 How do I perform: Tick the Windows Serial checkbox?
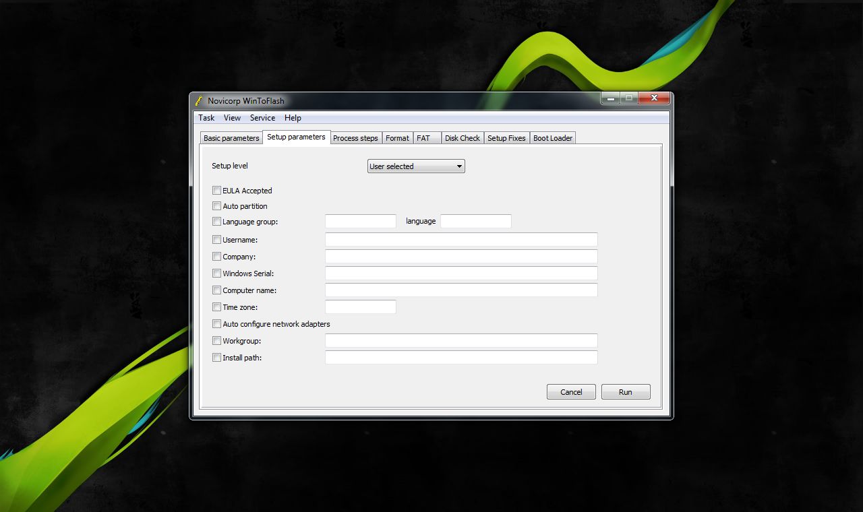[x=216, y=274]
